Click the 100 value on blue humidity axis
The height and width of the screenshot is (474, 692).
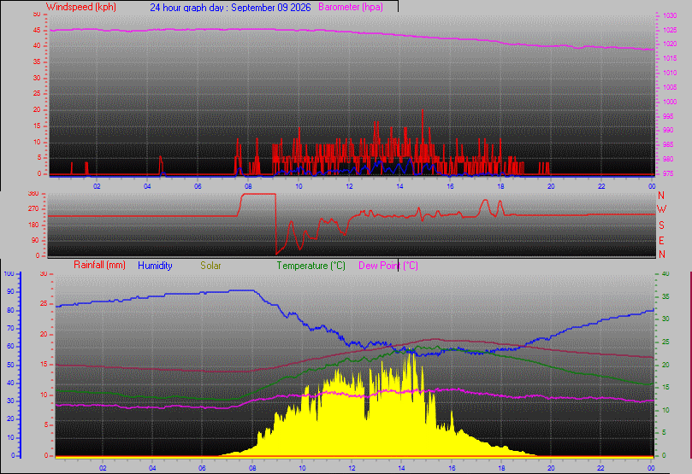(x=9, y=273)
